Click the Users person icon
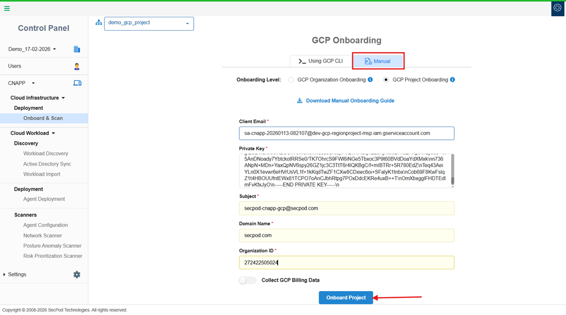Viewport: 566px width, 315px height. (77, 66)
